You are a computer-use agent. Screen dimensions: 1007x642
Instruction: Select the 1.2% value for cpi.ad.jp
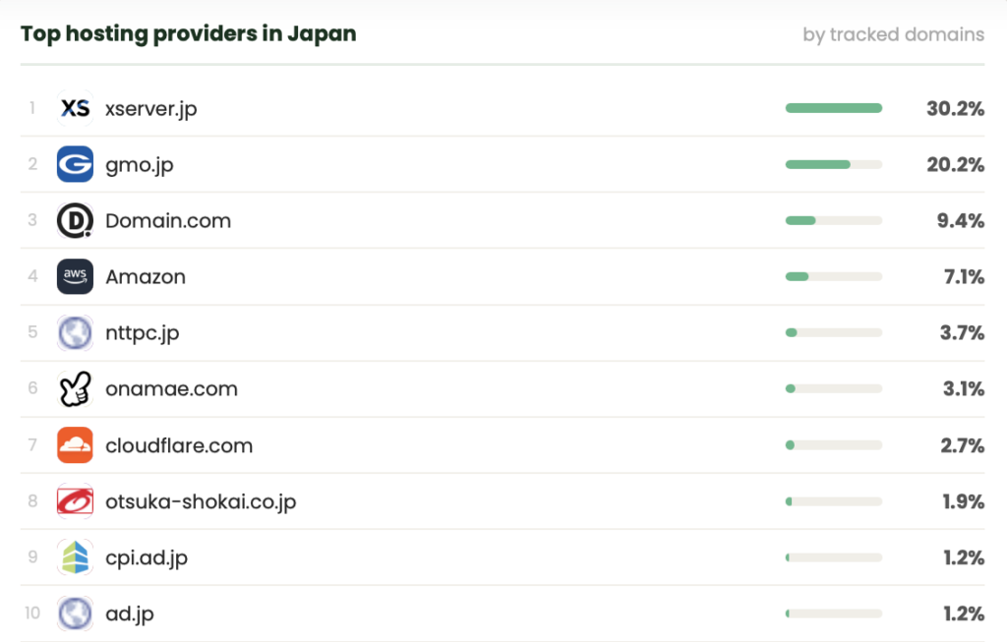(964, 557)
